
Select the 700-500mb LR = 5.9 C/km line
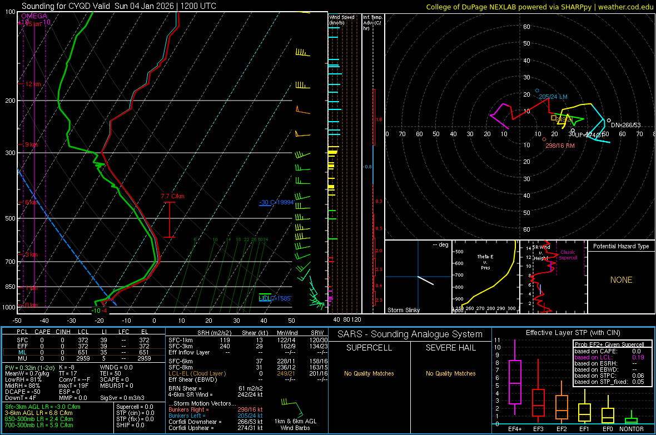pyautogui.click(x=39, y=425)
